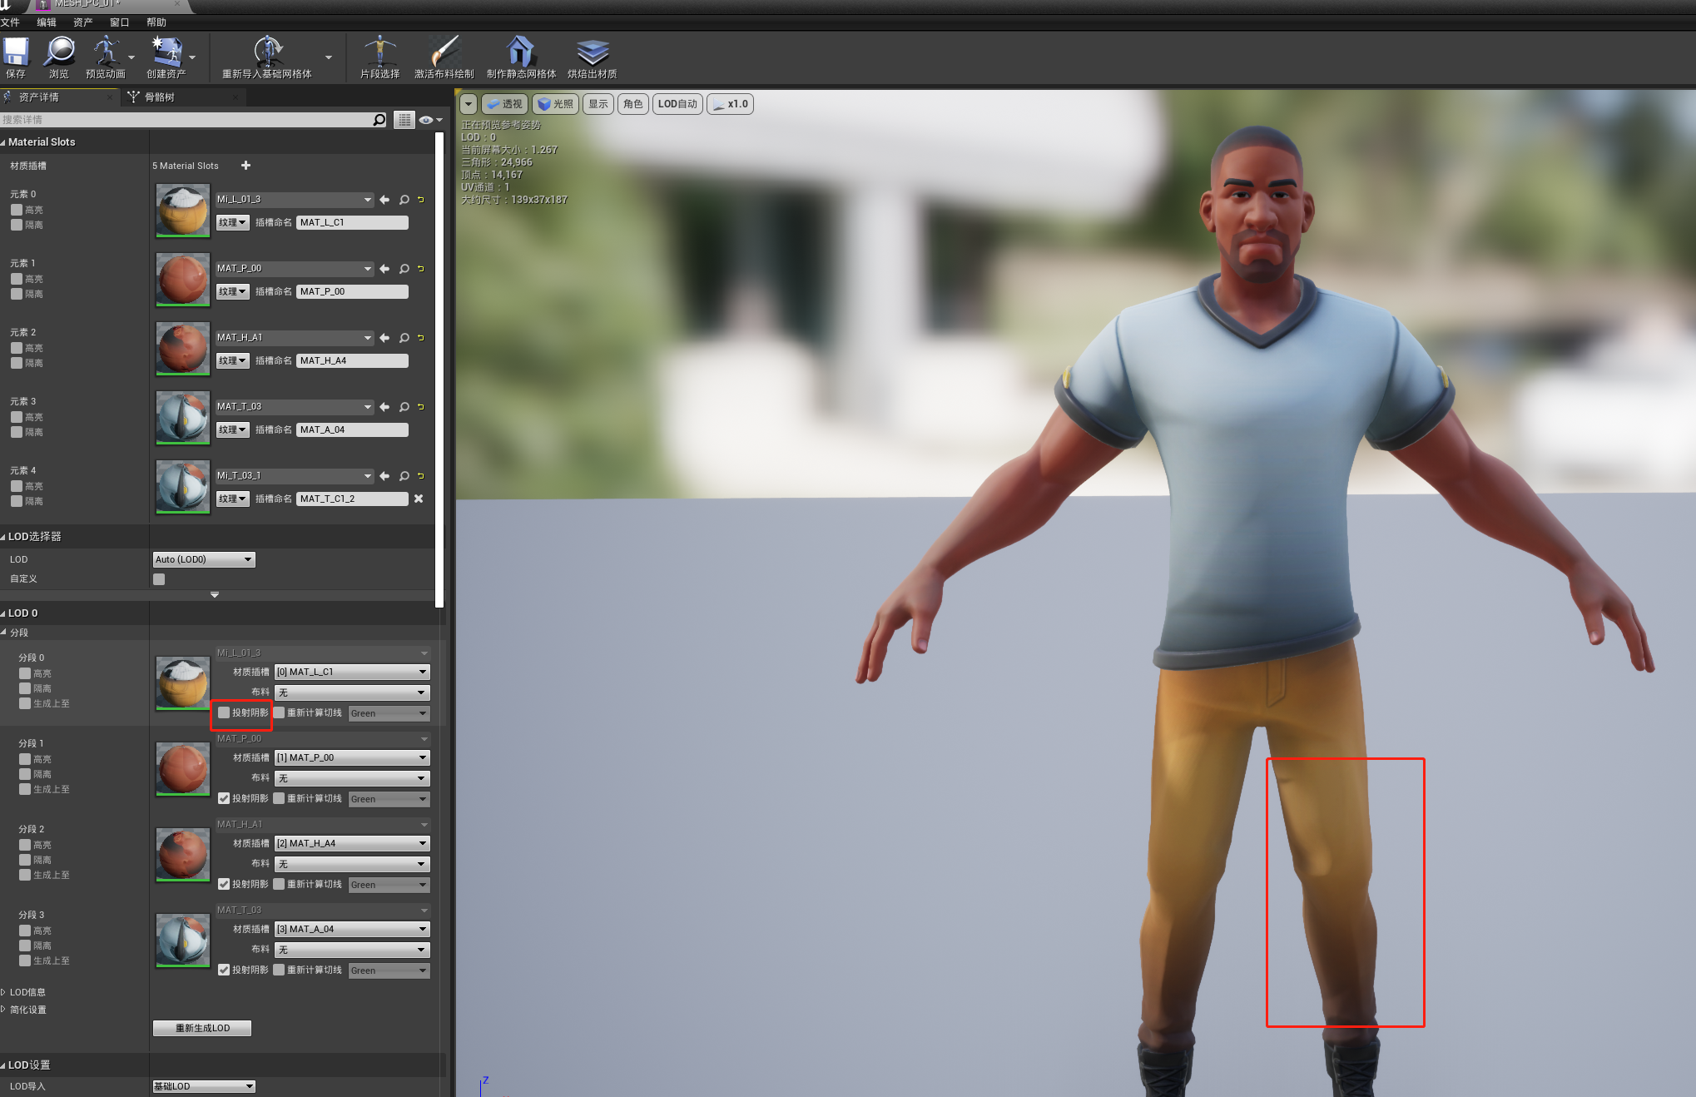This screenshot has height=1097, width=1696.
Task: Switch to the 骨骼树 skeleton tree tab
Action: click(x=159, y=97)
